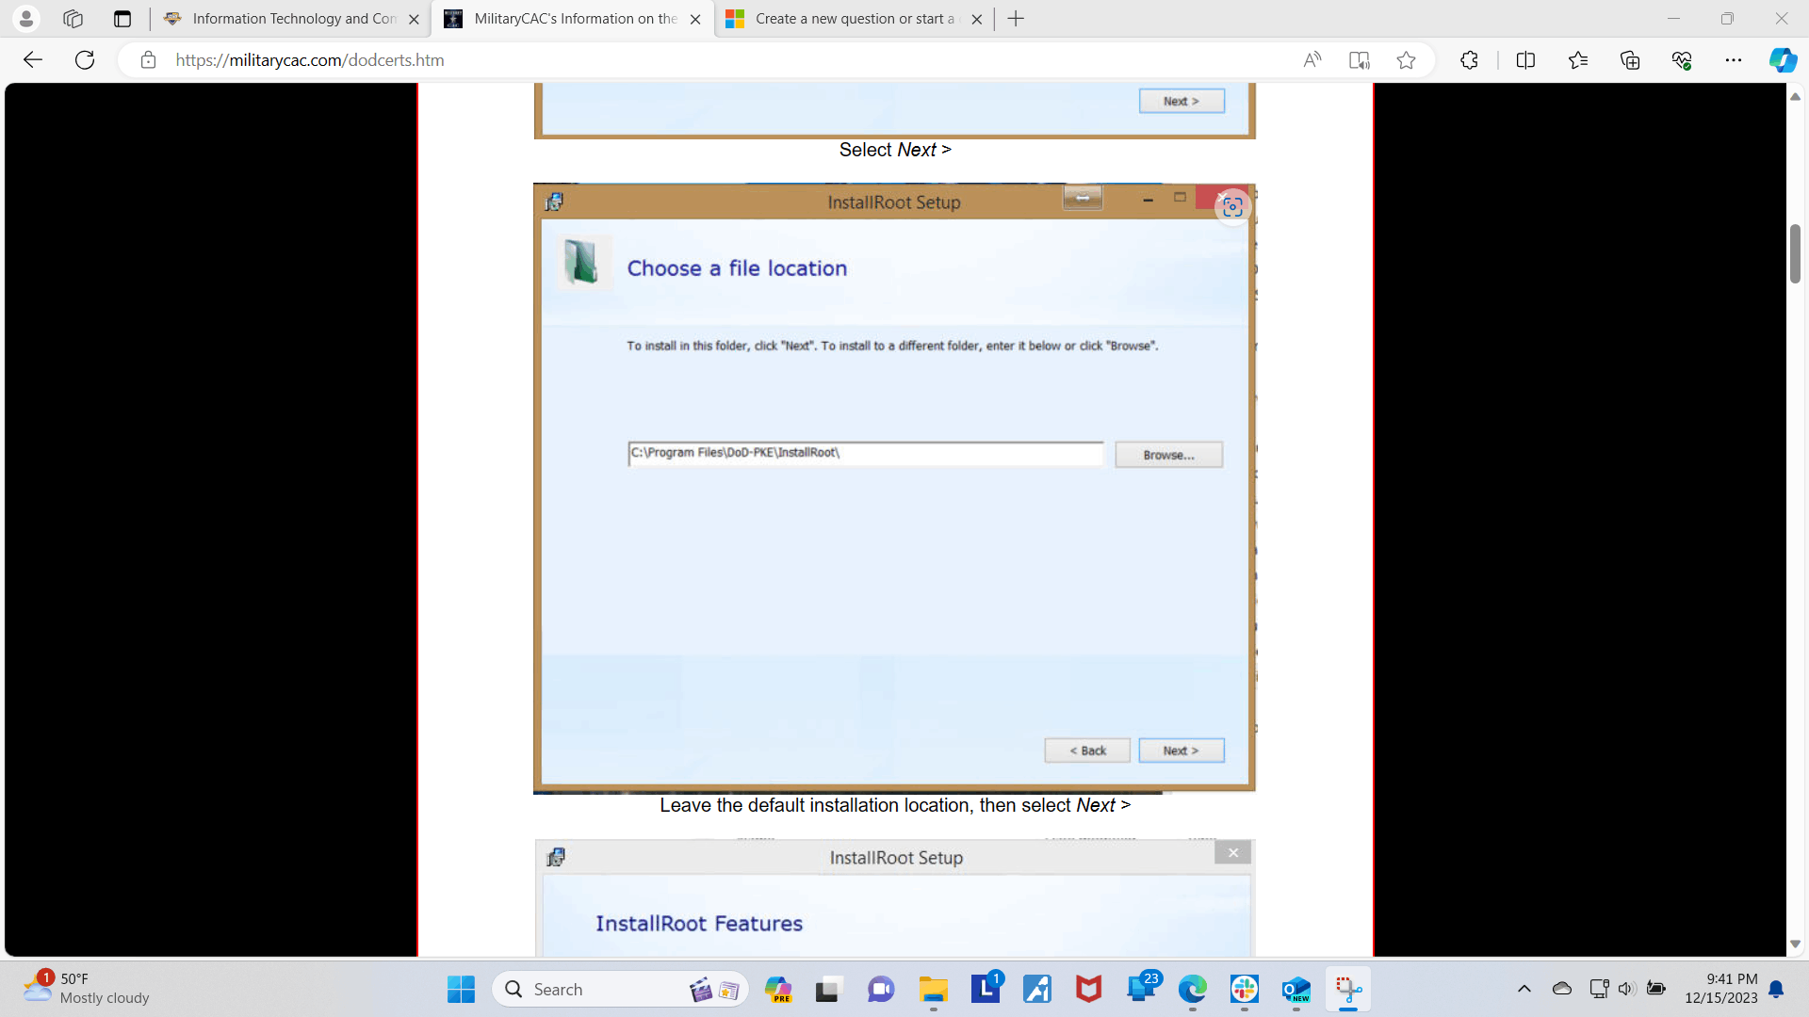Open the Collections icon
The image size is (1809, 1017).
click(x=1630, y=60)
